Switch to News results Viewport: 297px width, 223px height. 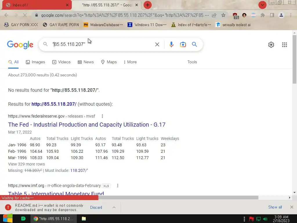(86, 62)
